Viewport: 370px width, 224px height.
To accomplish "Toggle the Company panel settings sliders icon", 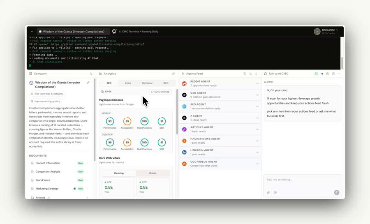I will (x=91, y=74).
